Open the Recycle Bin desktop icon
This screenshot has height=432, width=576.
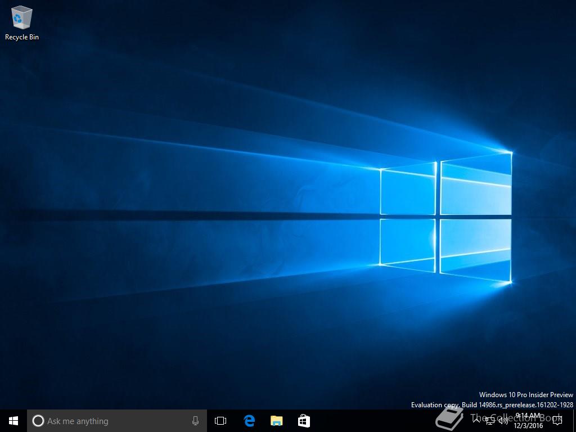pyautogui.click(x=22, y=22)
